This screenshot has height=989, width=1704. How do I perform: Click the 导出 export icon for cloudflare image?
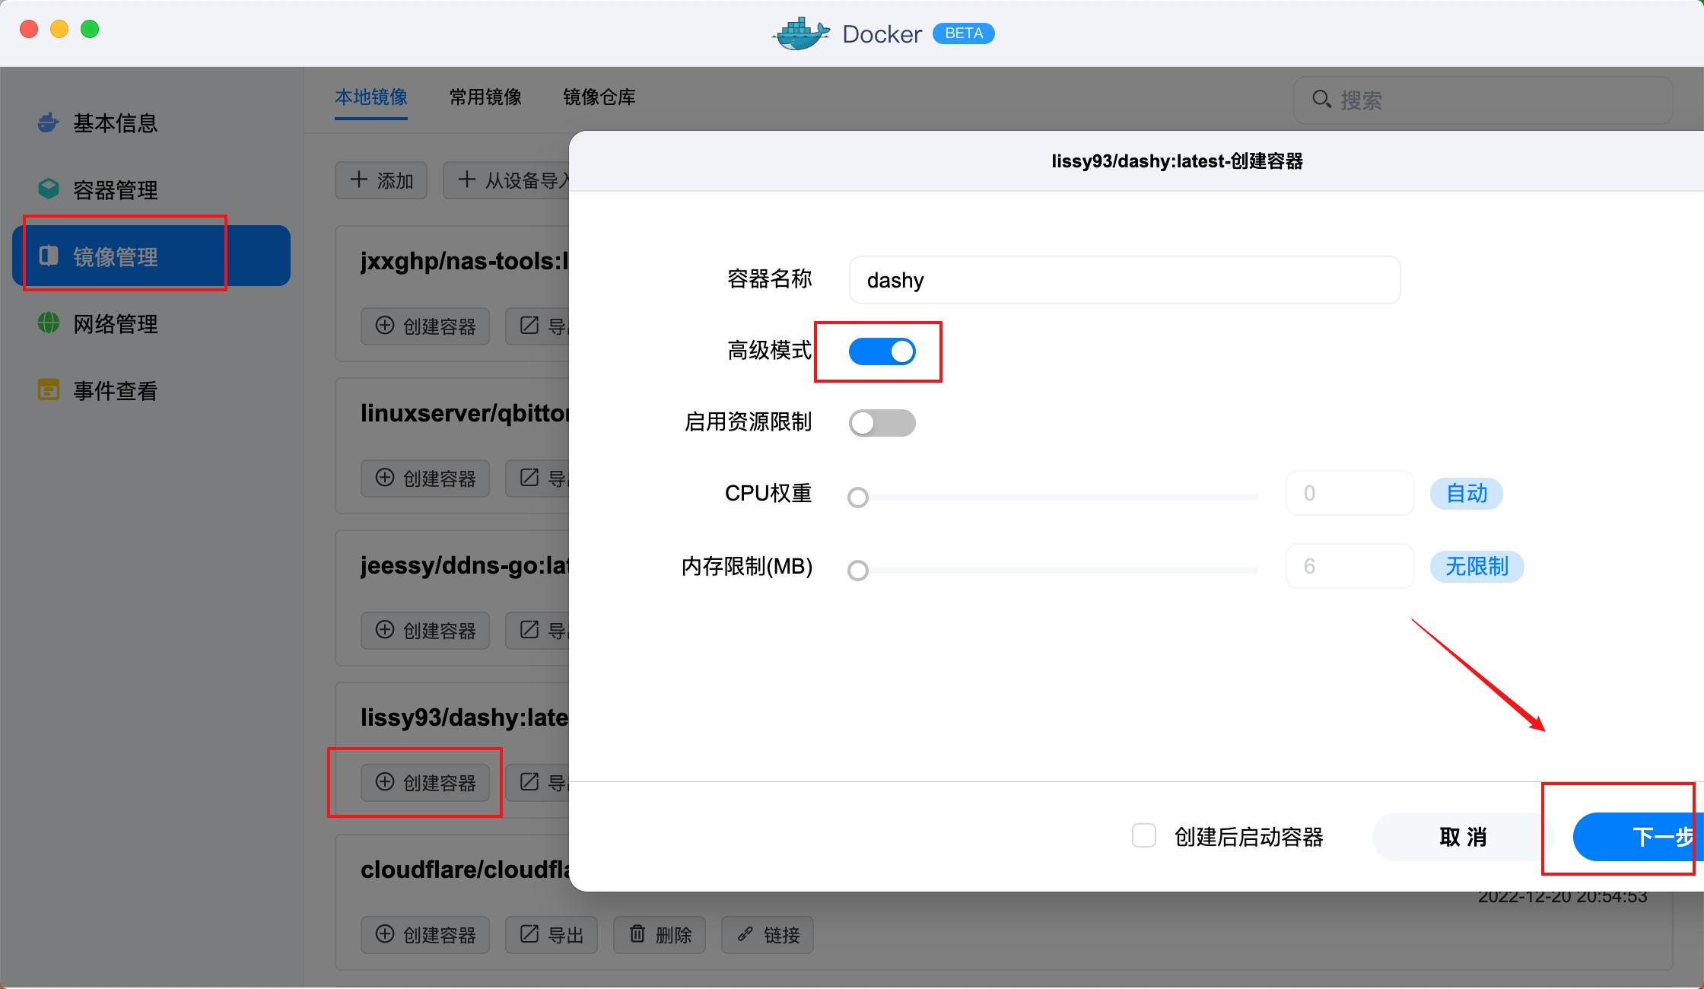[x=528, y=935]
